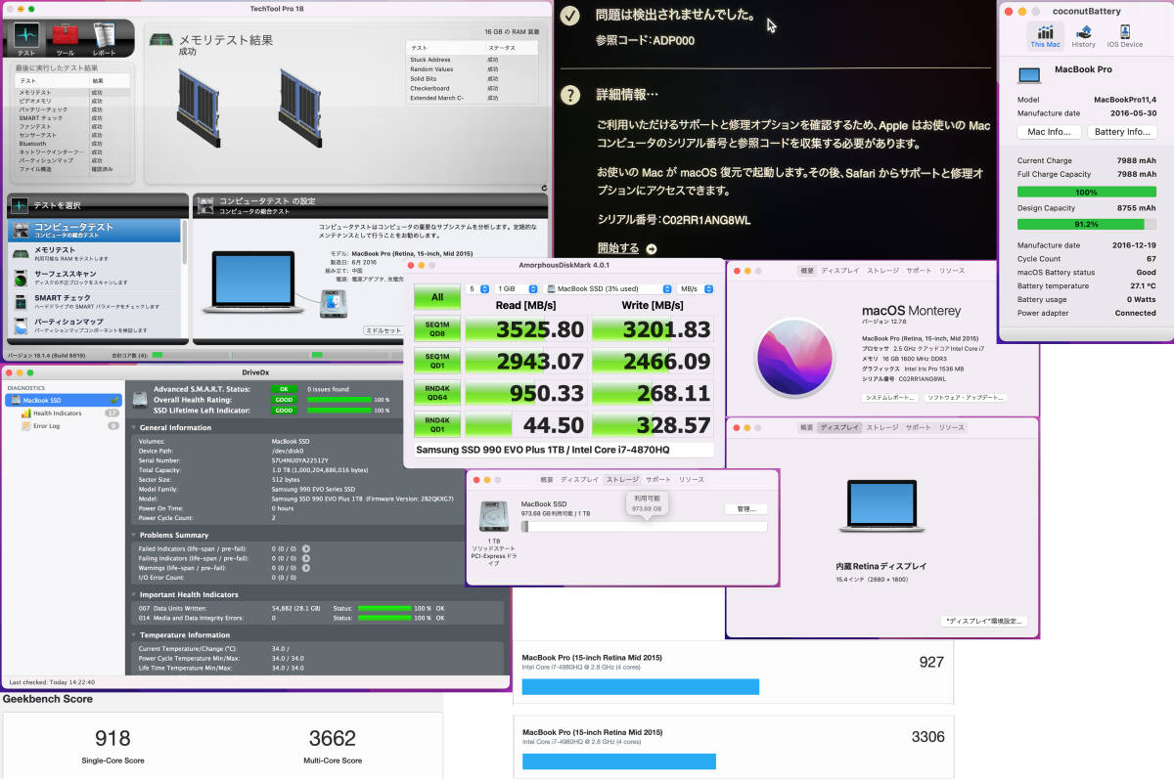Click the Battery Info... button
The width and height of the screenshot is (1174, 782).
click(1122, 132)
